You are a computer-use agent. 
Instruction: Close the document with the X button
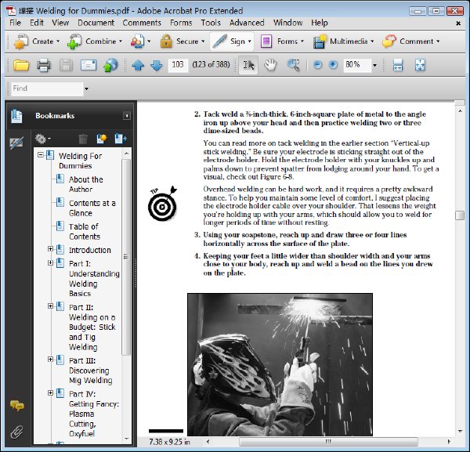pos(458,23)
